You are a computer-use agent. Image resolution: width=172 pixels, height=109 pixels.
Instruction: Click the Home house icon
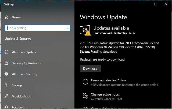(x=7, y=17)
